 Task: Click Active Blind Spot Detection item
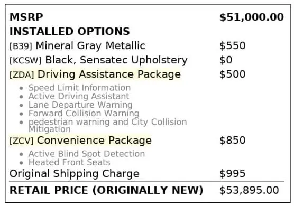pos(87,154)
